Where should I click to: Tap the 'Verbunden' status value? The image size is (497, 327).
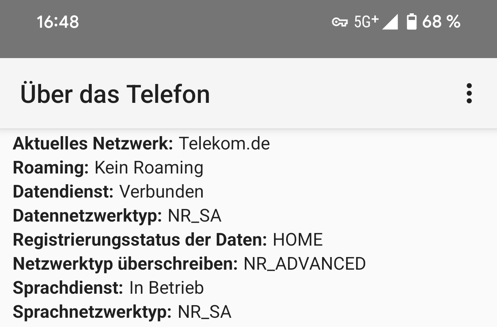coord(162,192)
